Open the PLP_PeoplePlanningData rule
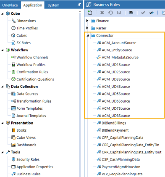The image size is (165, 177). [x=122, y=174]
